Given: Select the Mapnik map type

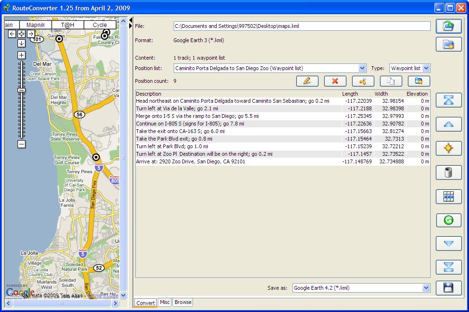Looking at the screenshot, I should point(35,25).
